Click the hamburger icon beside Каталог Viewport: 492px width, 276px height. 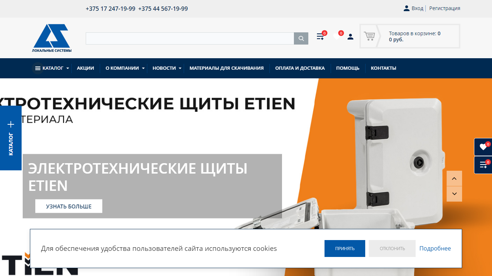[x=37, y=68]
